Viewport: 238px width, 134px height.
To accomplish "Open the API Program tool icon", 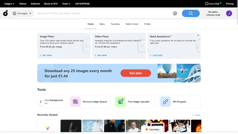I will [165, 102].
